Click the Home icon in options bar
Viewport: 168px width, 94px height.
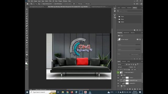27,4
